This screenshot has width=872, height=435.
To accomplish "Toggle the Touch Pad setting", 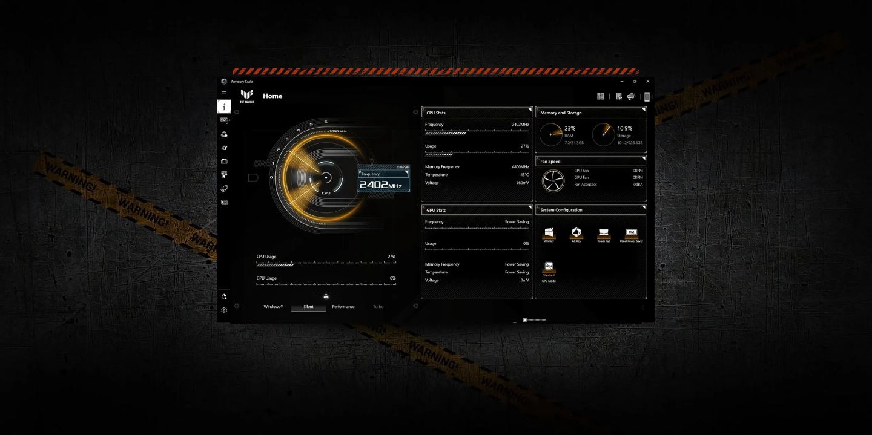I will pyautogui.click(x=604, y=233).
